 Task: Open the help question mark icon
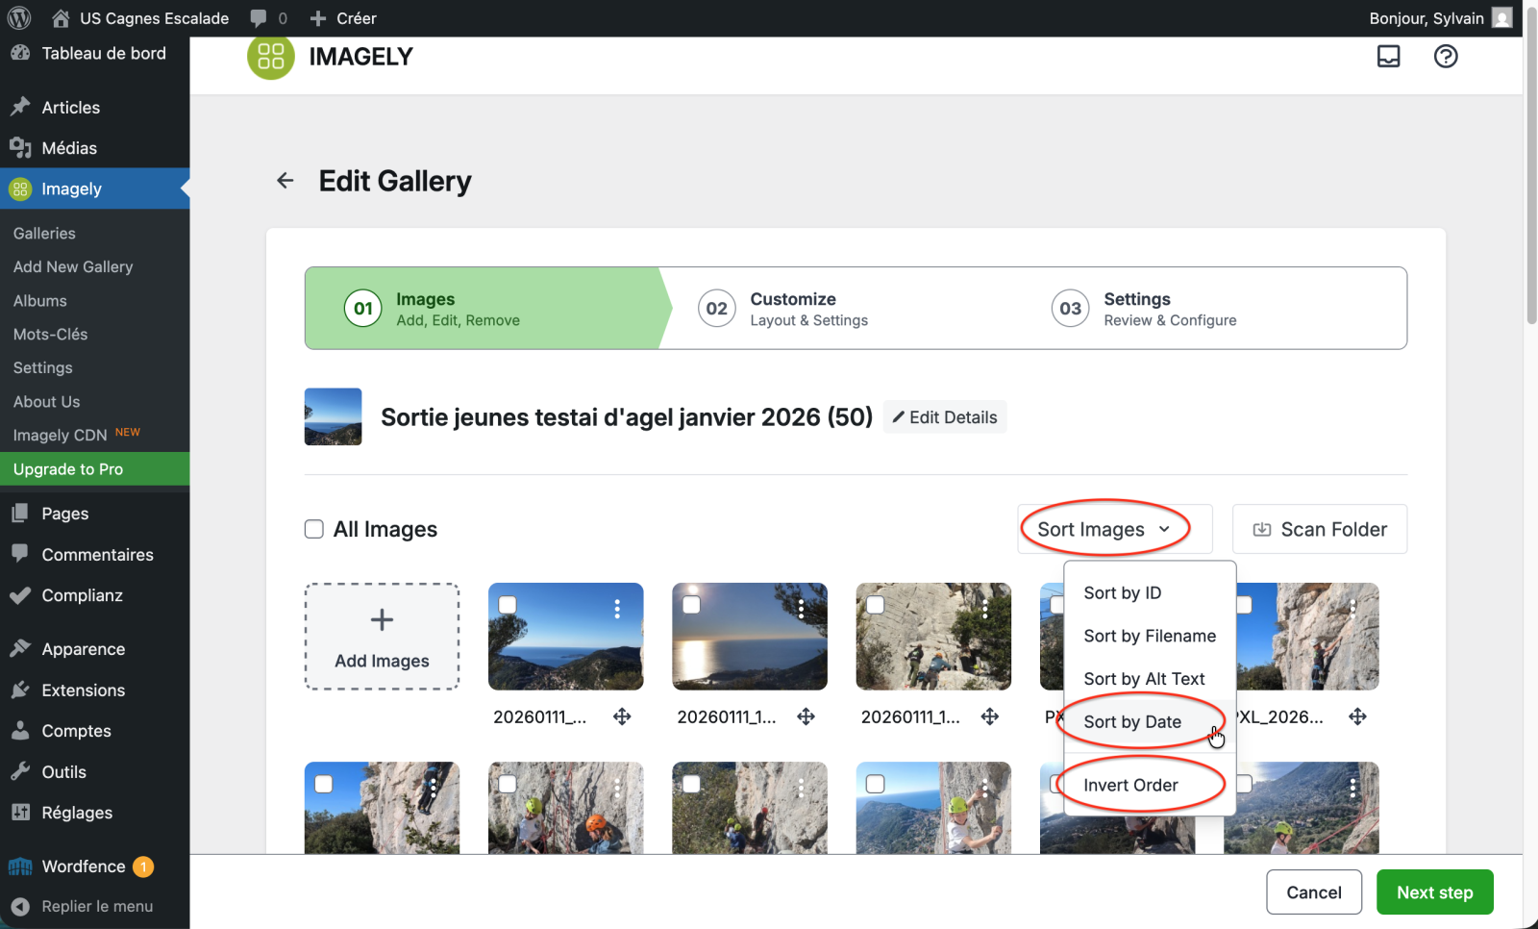(1445, 57)
